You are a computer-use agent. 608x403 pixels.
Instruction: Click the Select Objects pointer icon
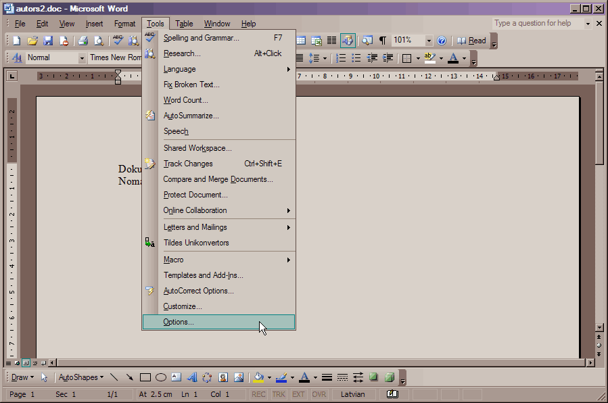tap(44, 377)
